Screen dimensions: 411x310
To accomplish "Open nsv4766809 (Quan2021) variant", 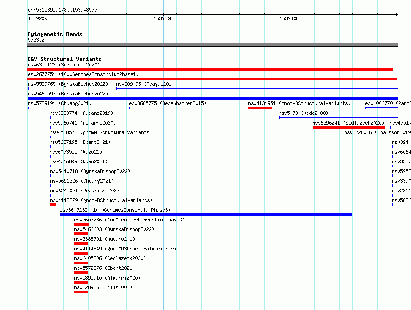I will 79,161.
